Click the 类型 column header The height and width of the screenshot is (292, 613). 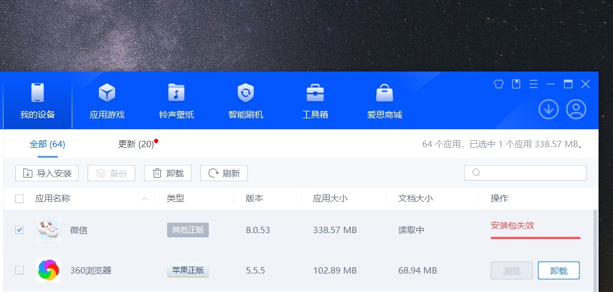(x=176, y=199)
